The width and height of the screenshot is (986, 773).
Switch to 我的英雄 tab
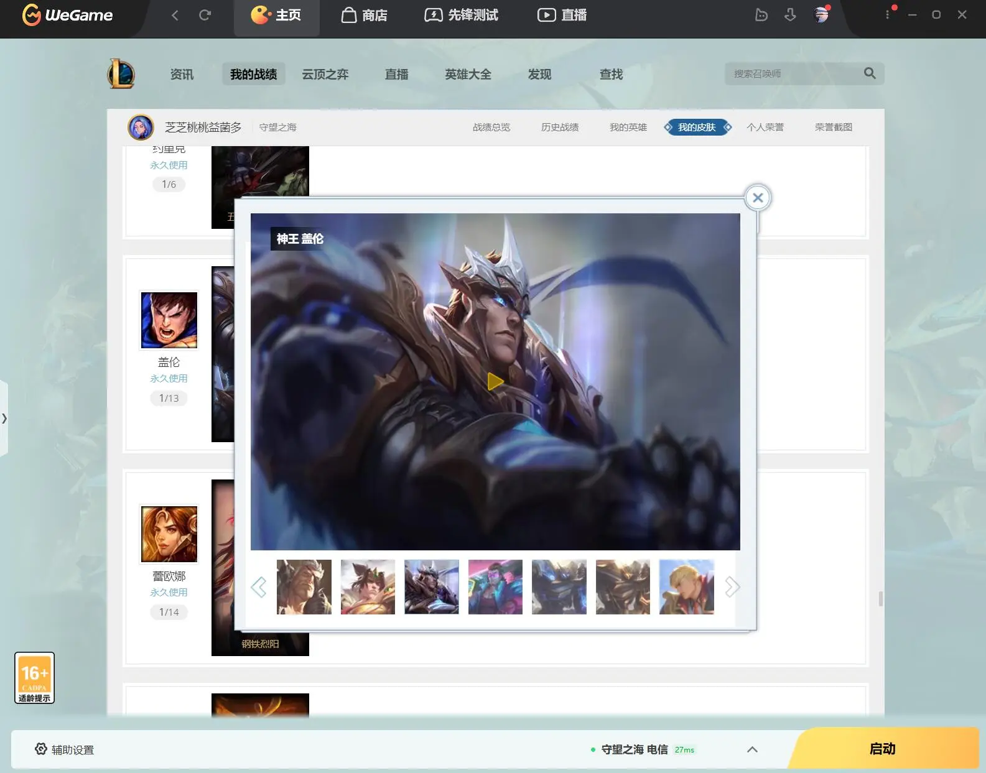pyautogui.click(x=628, y=127)
